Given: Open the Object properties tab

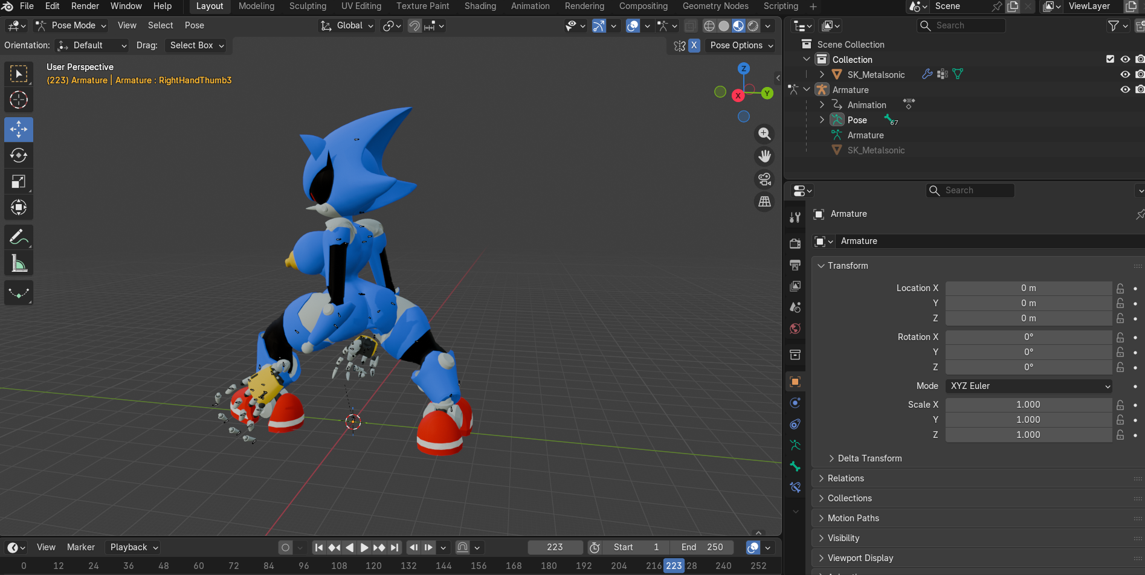Looking at the screenshot, I should (x=795, y=382).
